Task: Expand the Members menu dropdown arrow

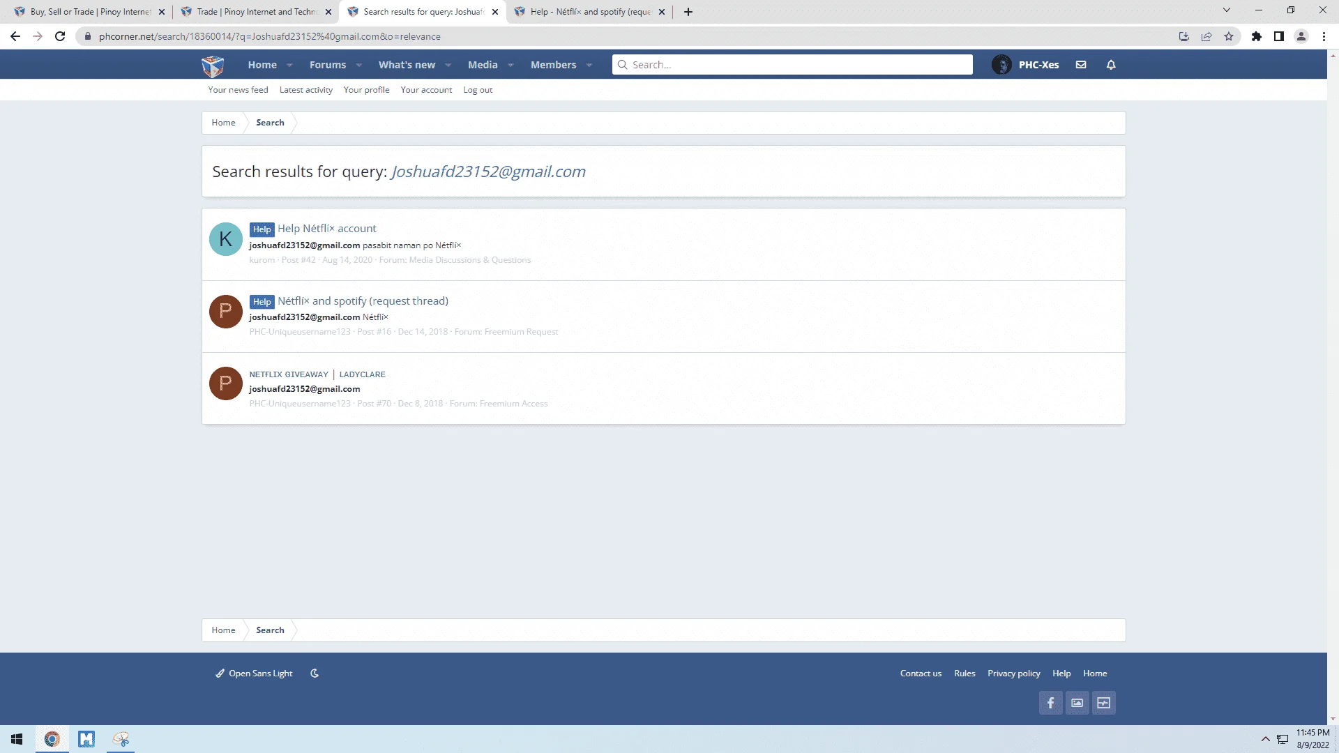Action: [x=589, y=66]
